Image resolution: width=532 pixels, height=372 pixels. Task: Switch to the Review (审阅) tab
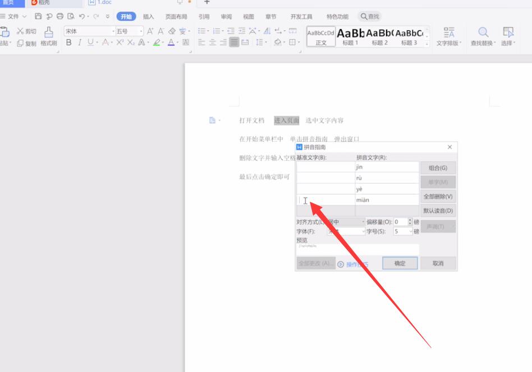[226, 17]
